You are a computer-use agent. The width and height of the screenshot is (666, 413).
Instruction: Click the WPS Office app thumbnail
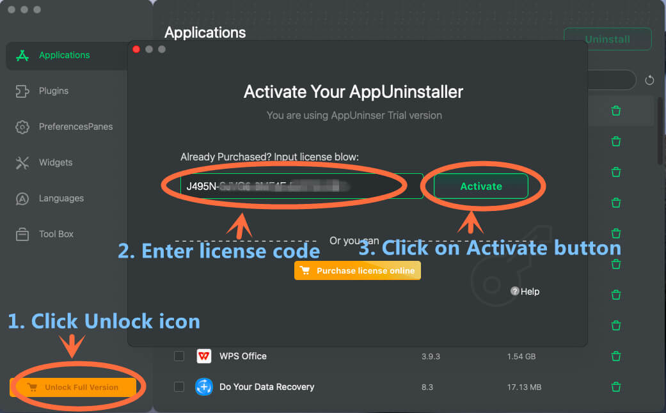[203, 356]
